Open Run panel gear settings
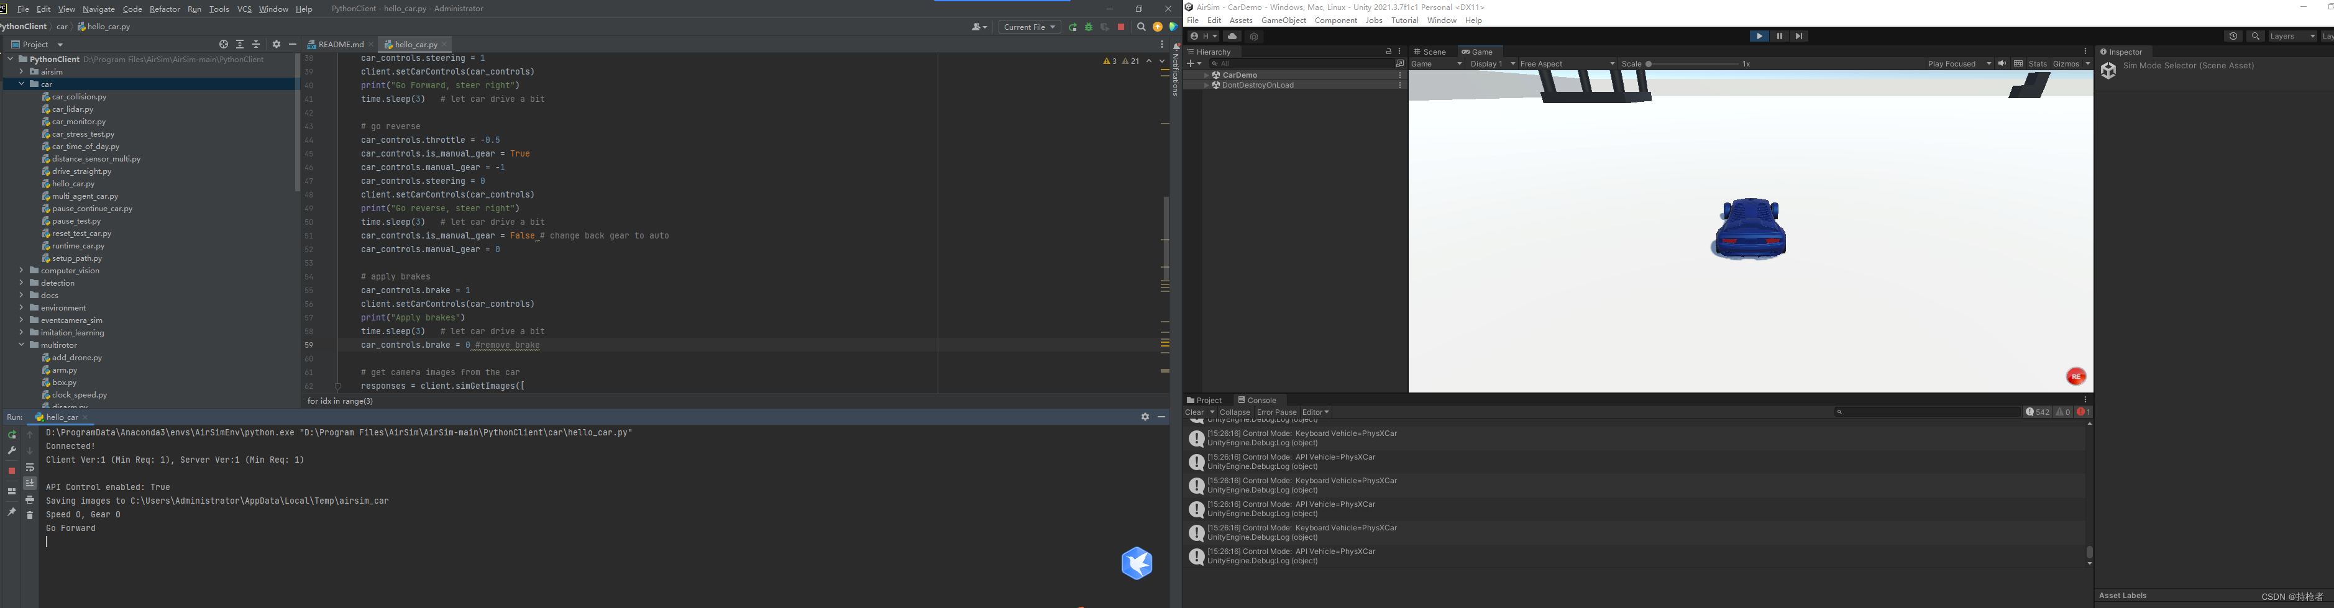 [x=1145, y=417]
